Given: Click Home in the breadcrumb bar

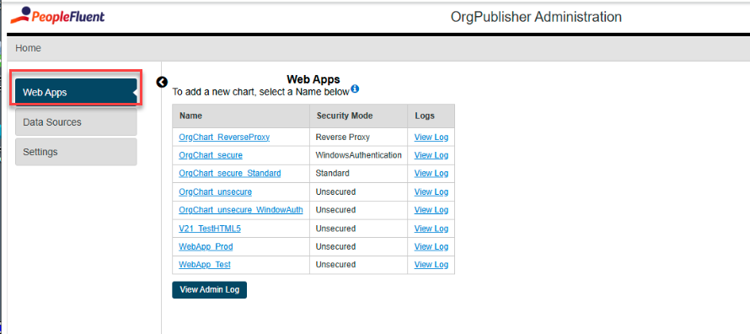Looking at the screenshot, I should tap(28, 48).
